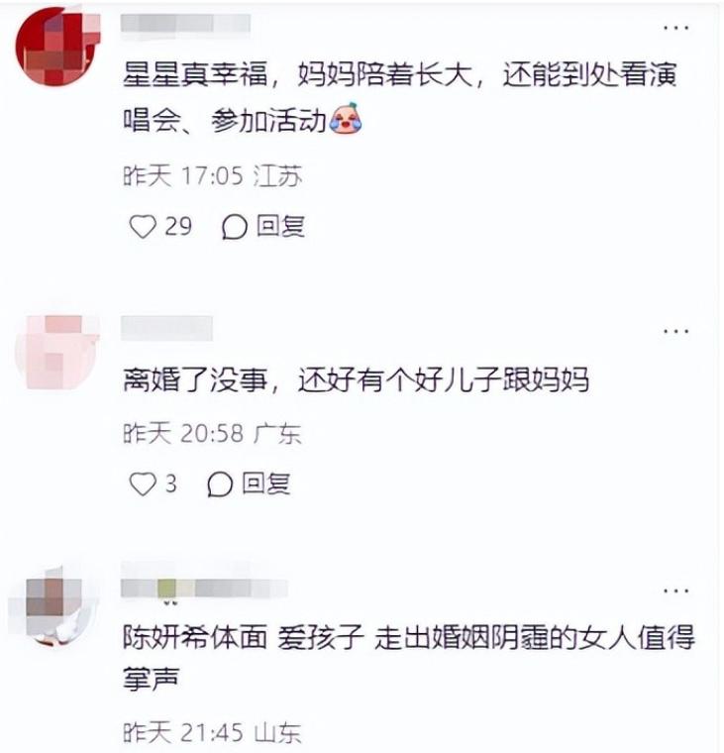Click reply bubble icon on Guangdong comment
The image size is (724, 753).
coord(220,484)
